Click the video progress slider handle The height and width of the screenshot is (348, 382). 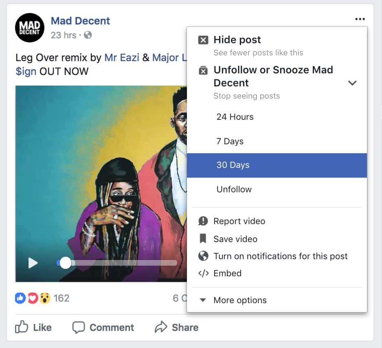pos(65,263)
